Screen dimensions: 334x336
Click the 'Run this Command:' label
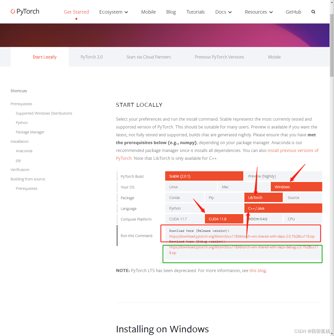tap(137, 236)
